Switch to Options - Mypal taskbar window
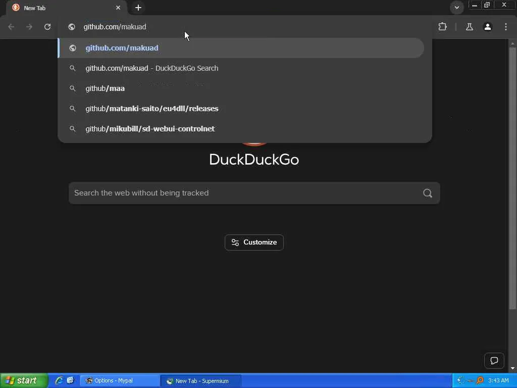The height and width of the screenshot is (388, 517). tap(119, 381)
